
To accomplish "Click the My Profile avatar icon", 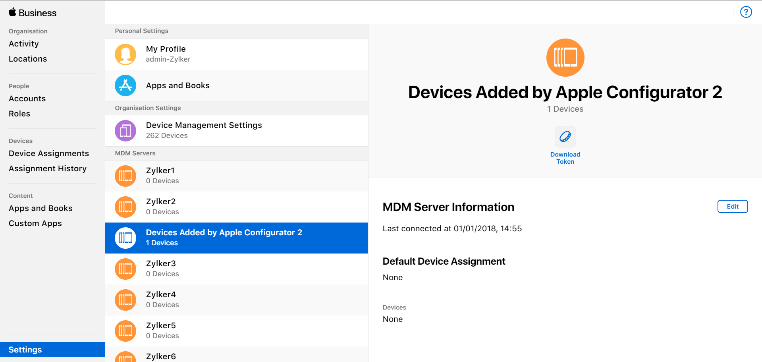I will [x=125, y=54].
